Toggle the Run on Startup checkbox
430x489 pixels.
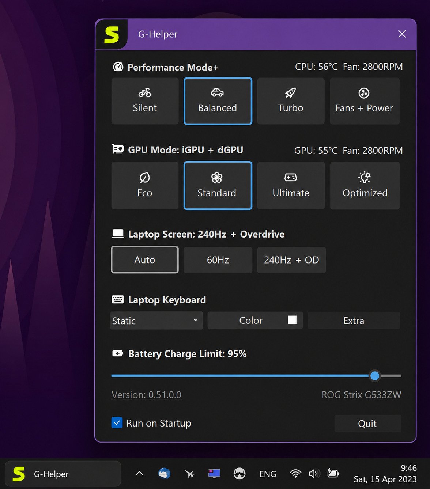click(x=117, y=423)
